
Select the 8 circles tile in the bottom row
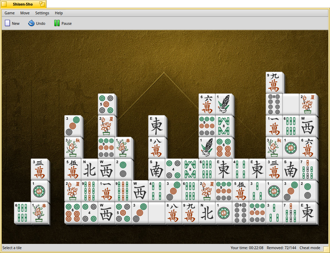[241, 213]
